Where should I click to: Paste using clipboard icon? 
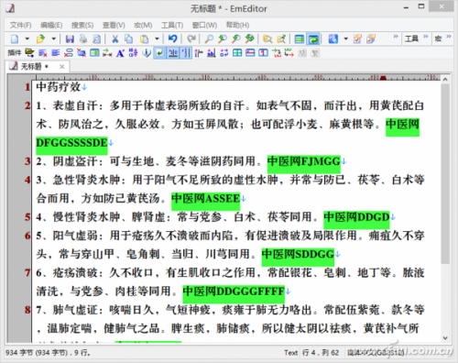(144, 38)
